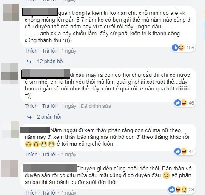This screenshot has width=205, height=195.
Task: Click like reaction icon beside count 39
Action: (172, 189)
